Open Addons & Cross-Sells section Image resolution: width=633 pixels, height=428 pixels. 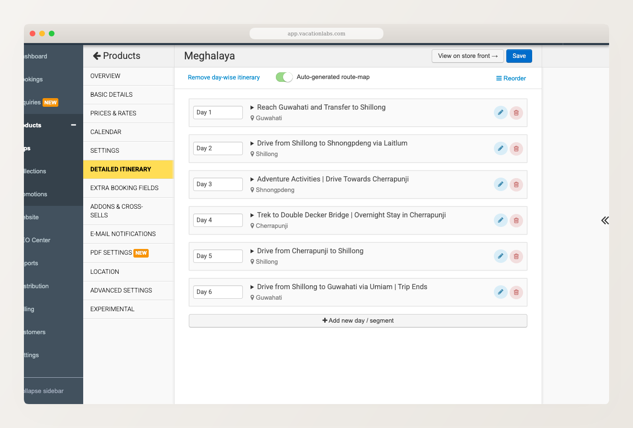click(x=128, y=211)
